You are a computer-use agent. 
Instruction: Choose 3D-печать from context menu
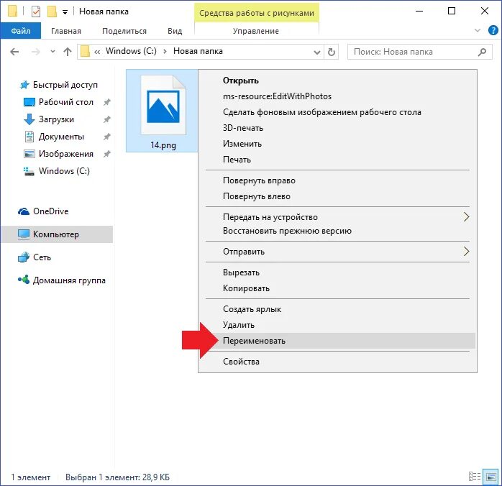(337, 128)
